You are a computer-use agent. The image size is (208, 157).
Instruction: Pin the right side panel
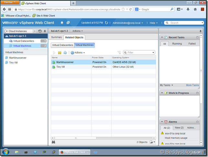(201, 31)
